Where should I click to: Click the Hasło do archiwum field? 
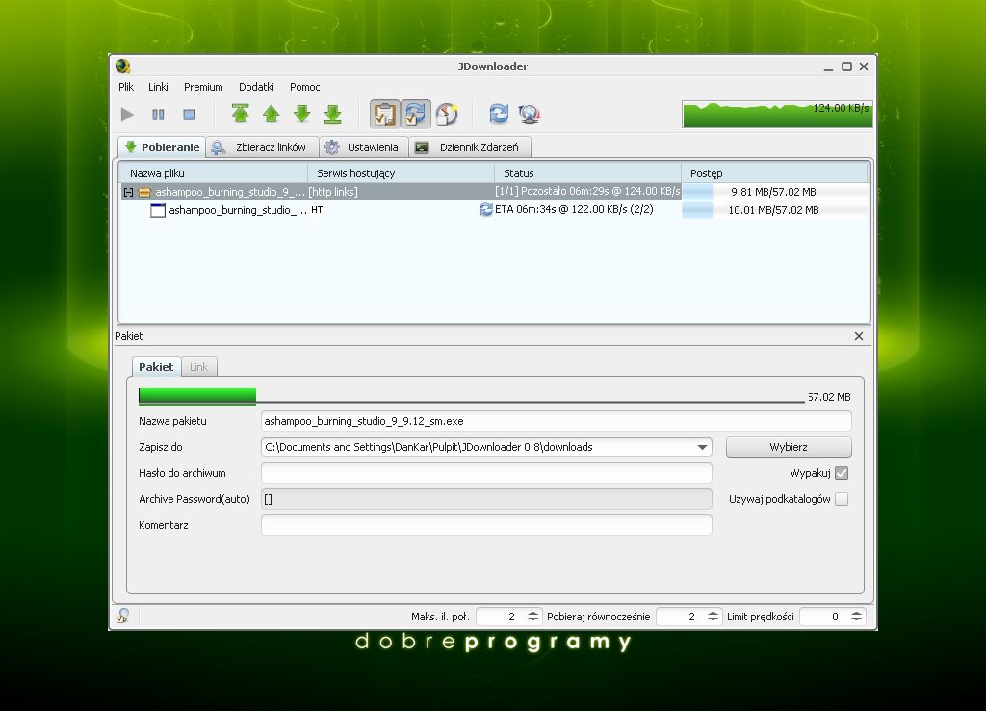(486, 473)
